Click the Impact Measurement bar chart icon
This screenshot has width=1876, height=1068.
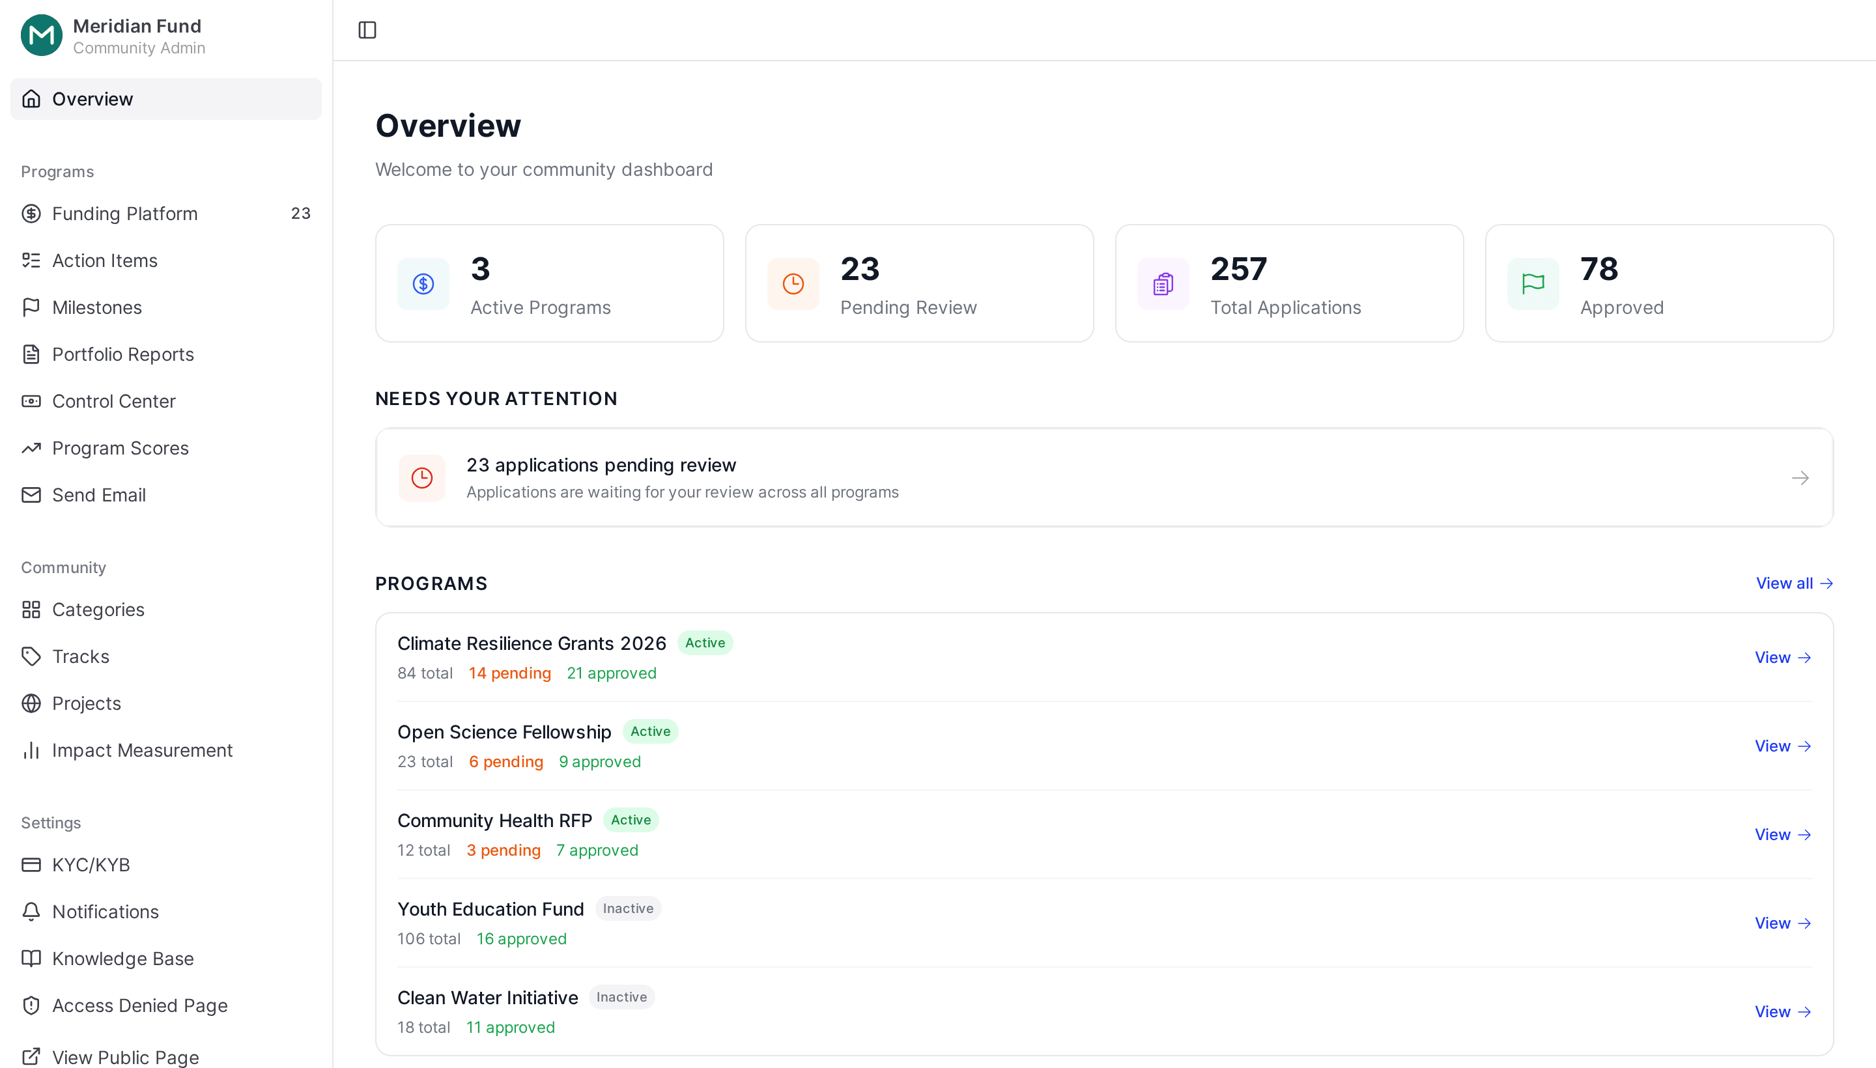(31, 750)
